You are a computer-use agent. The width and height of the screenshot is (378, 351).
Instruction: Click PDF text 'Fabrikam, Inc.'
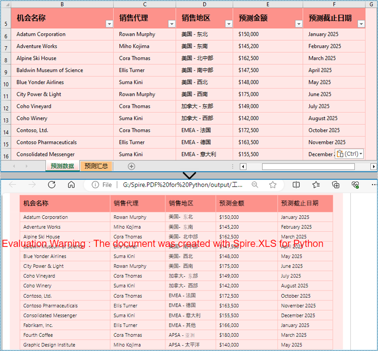pos(38,325)
